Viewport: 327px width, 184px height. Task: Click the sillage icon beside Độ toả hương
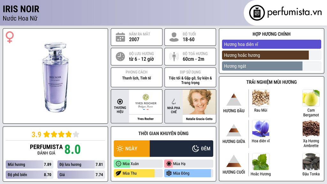point(174,57)
